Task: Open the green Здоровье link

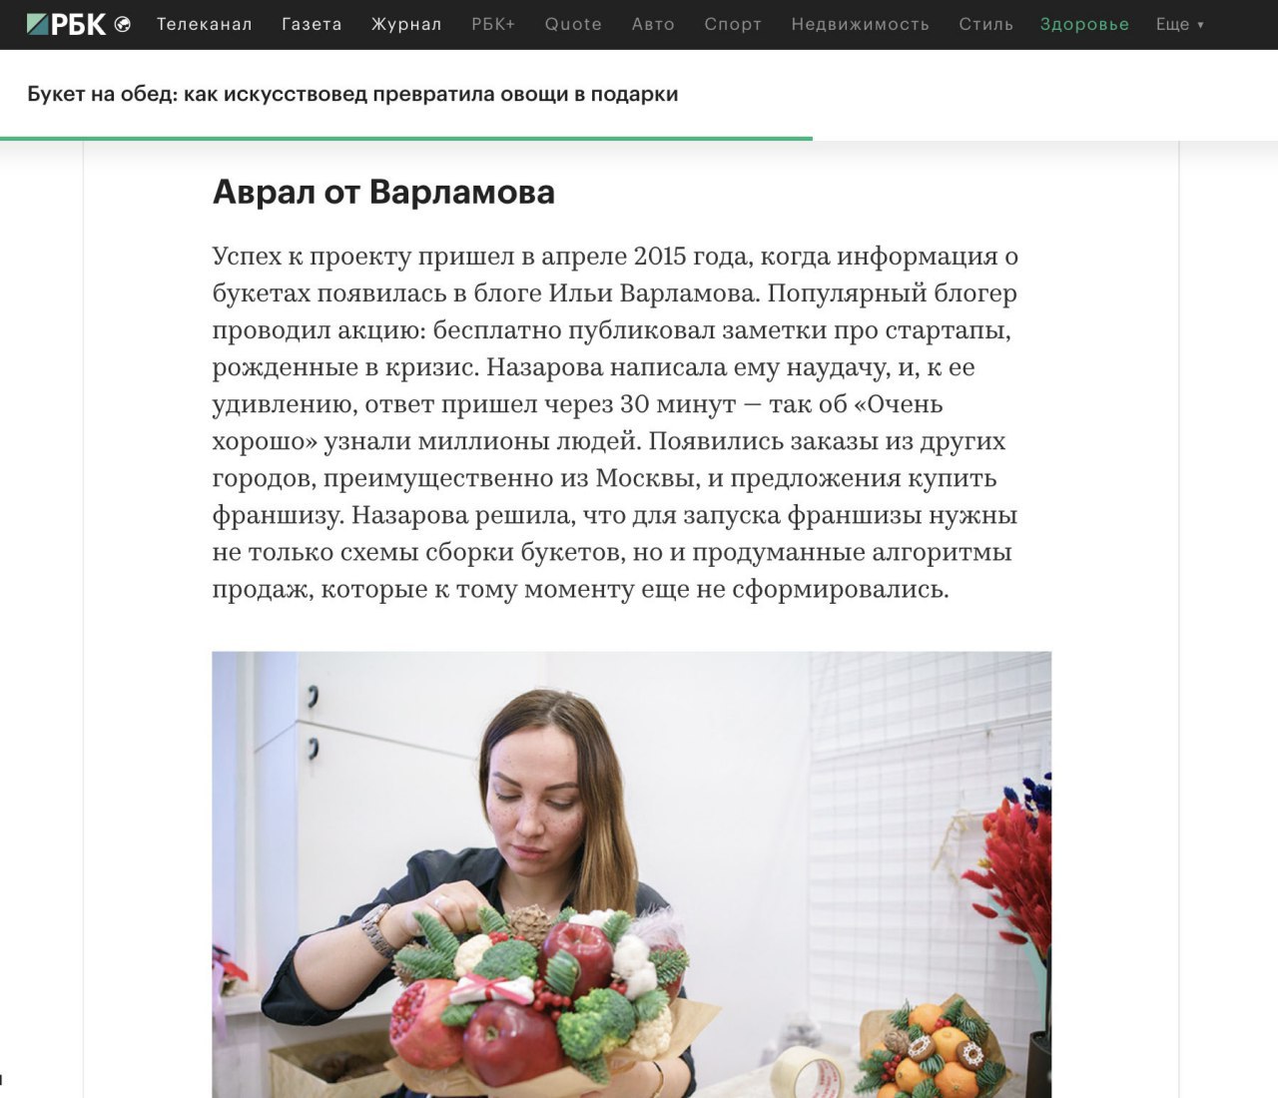Action: pos(1084,24)
